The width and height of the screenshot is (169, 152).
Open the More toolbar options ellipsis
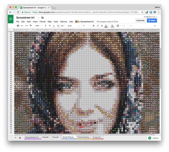coord(131,26)
